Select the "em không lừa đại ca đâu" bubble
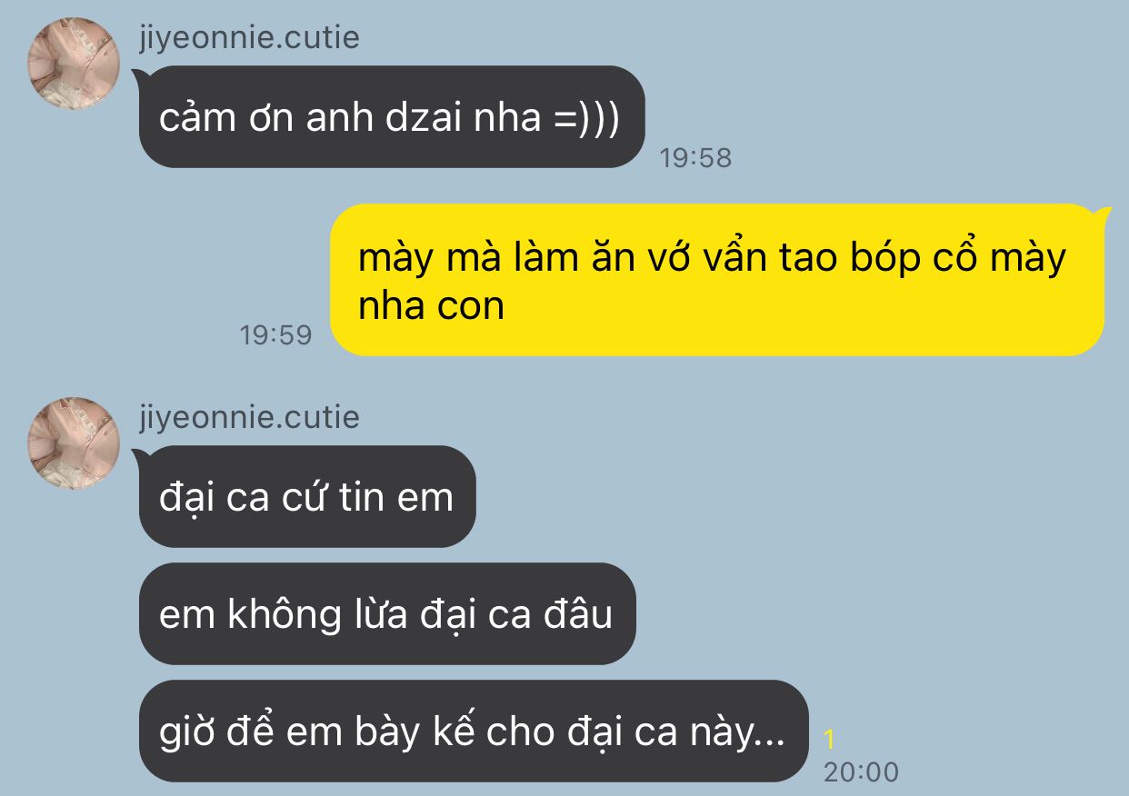1129x796 pixels. click(x=387, y=614)
